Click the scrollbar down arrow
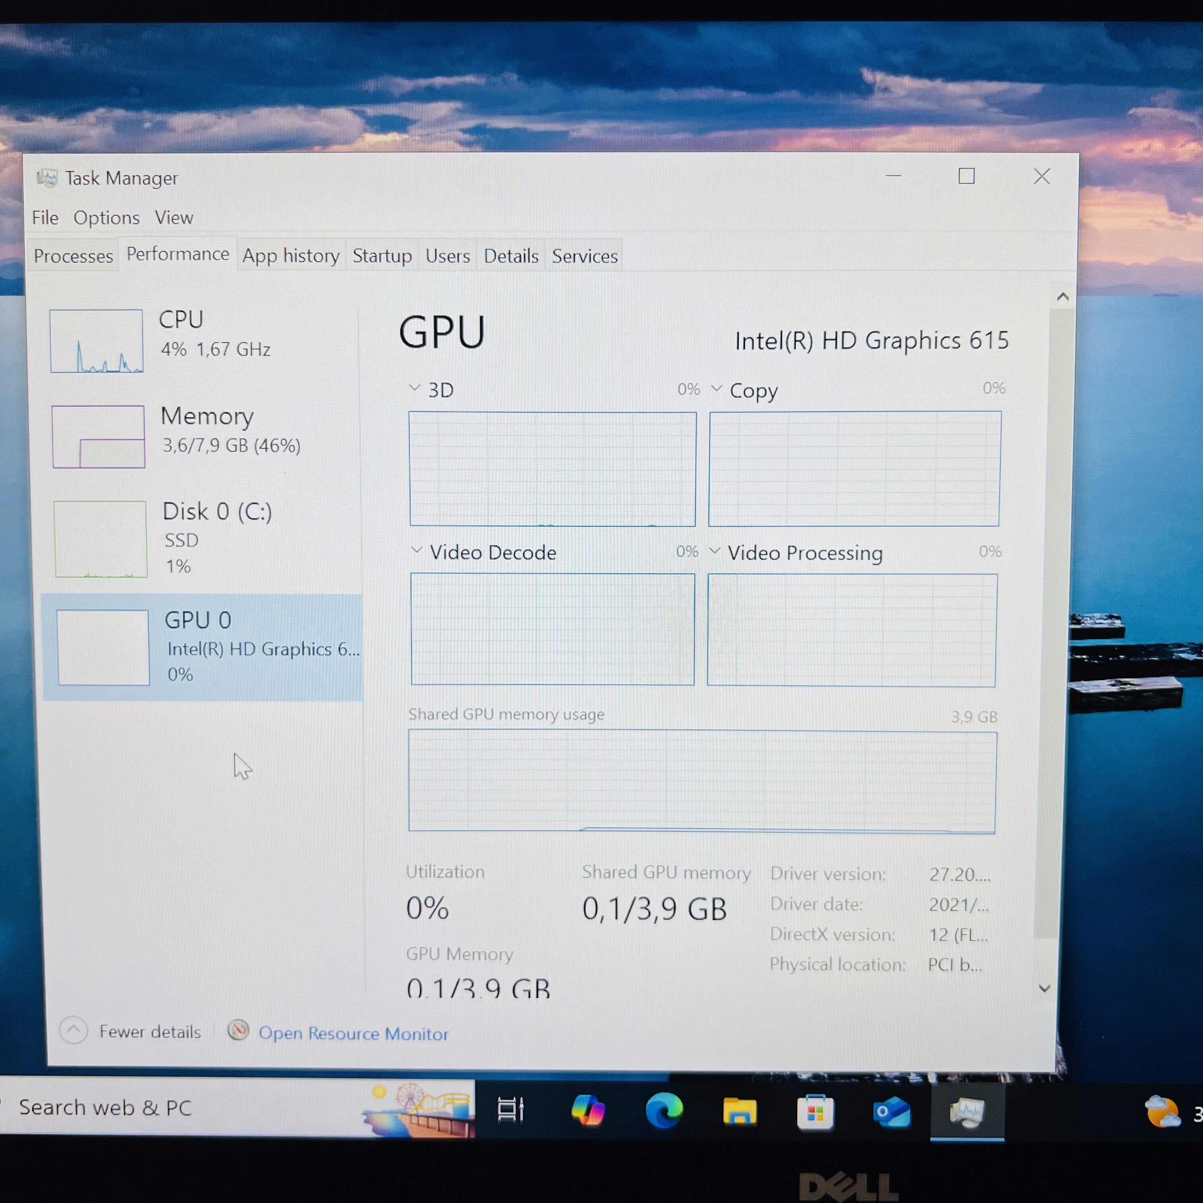 point(1044,988)
